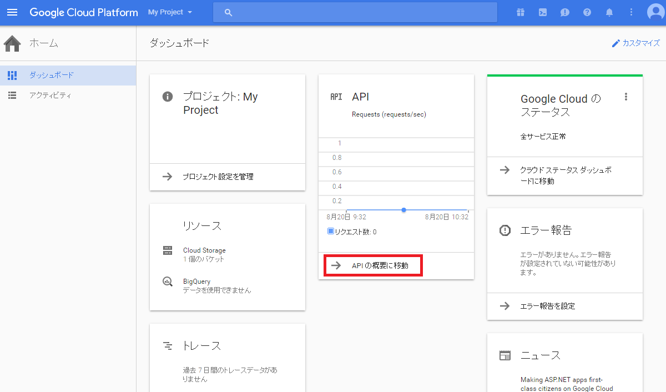Open the news headline Making ASP.NET apps
Screen dimensions: 666x392
click(x=567, y=384)
